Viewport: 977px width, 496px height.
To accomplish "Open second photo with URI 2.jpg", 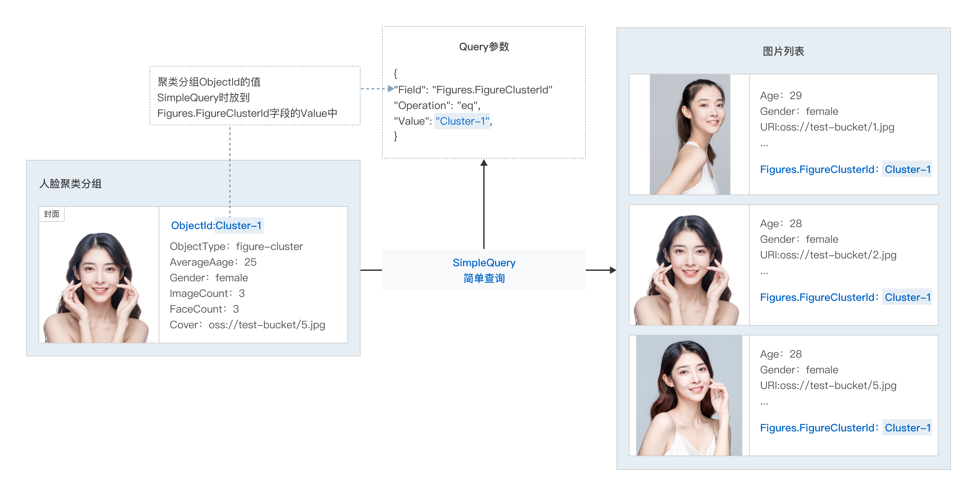I will [690, 265].
